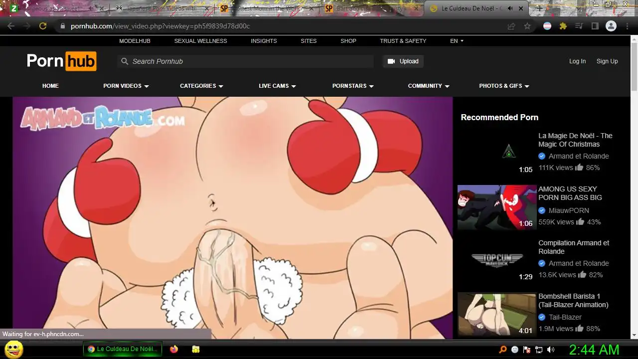Screen dimensions: 638x359
Task: Open the Tail-Blazer channel link
Action: tap(565, 317)
